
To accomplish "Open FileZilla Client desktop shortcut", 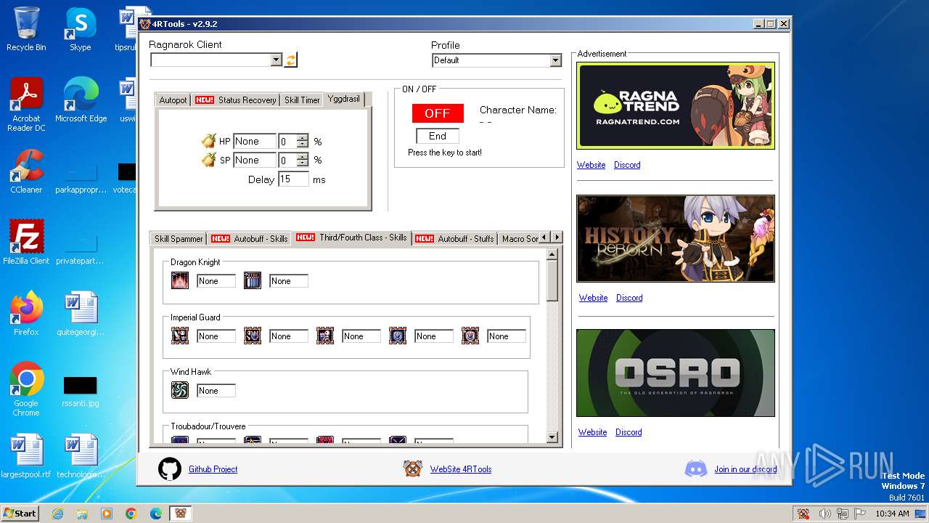I will 26,242.
